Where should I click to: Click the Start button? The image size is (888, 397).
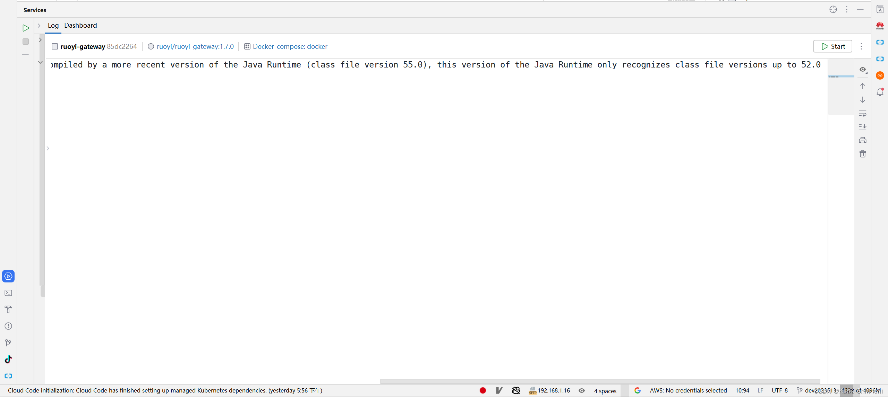tap(832, 46)
